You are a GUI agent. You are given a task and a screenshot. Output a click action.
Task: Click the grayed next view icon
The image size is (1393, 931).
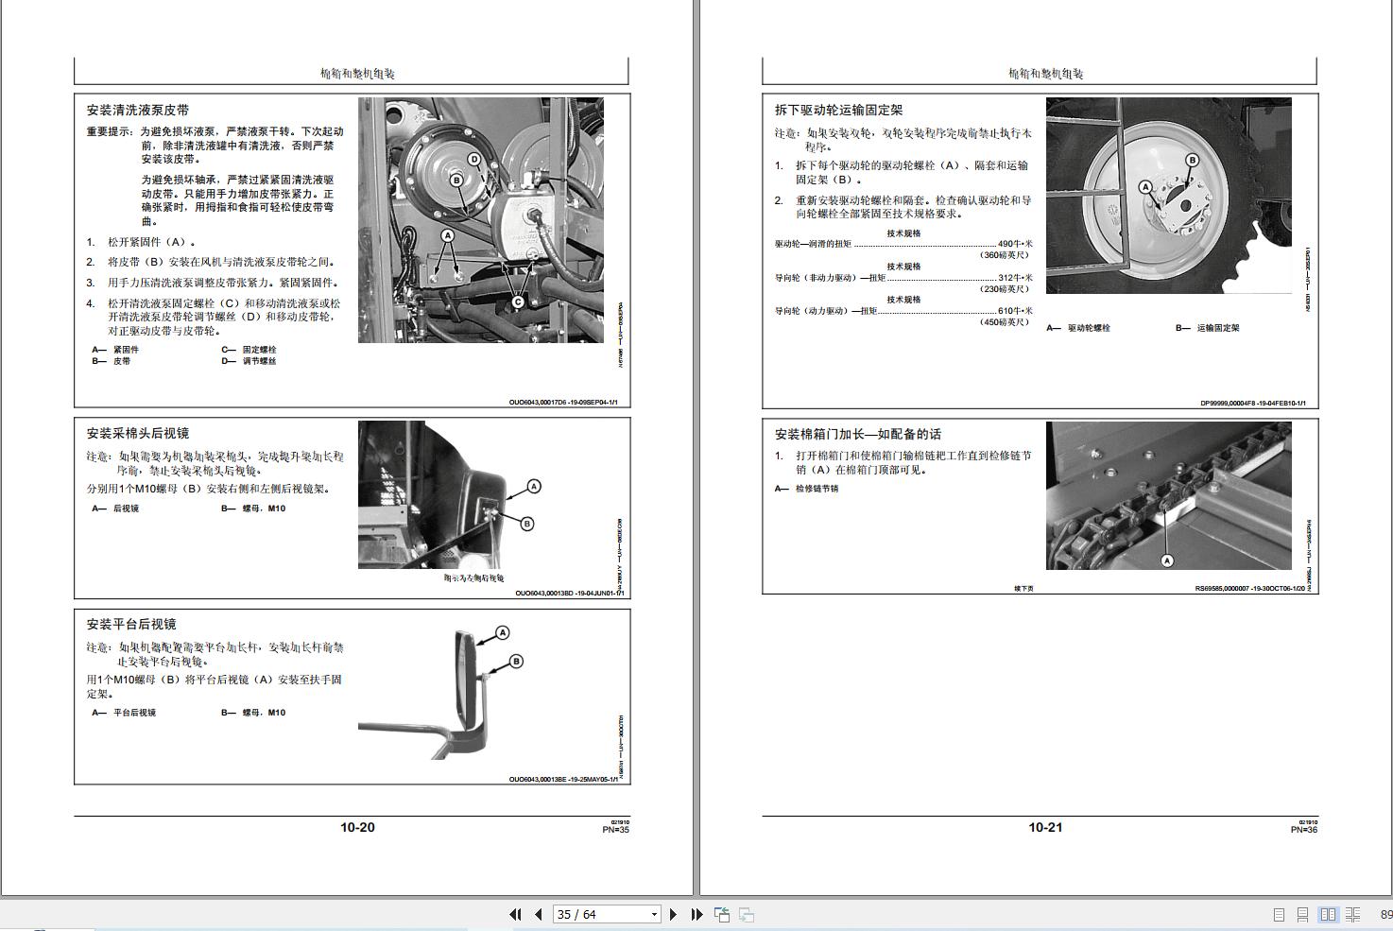[x=747, y=914]
